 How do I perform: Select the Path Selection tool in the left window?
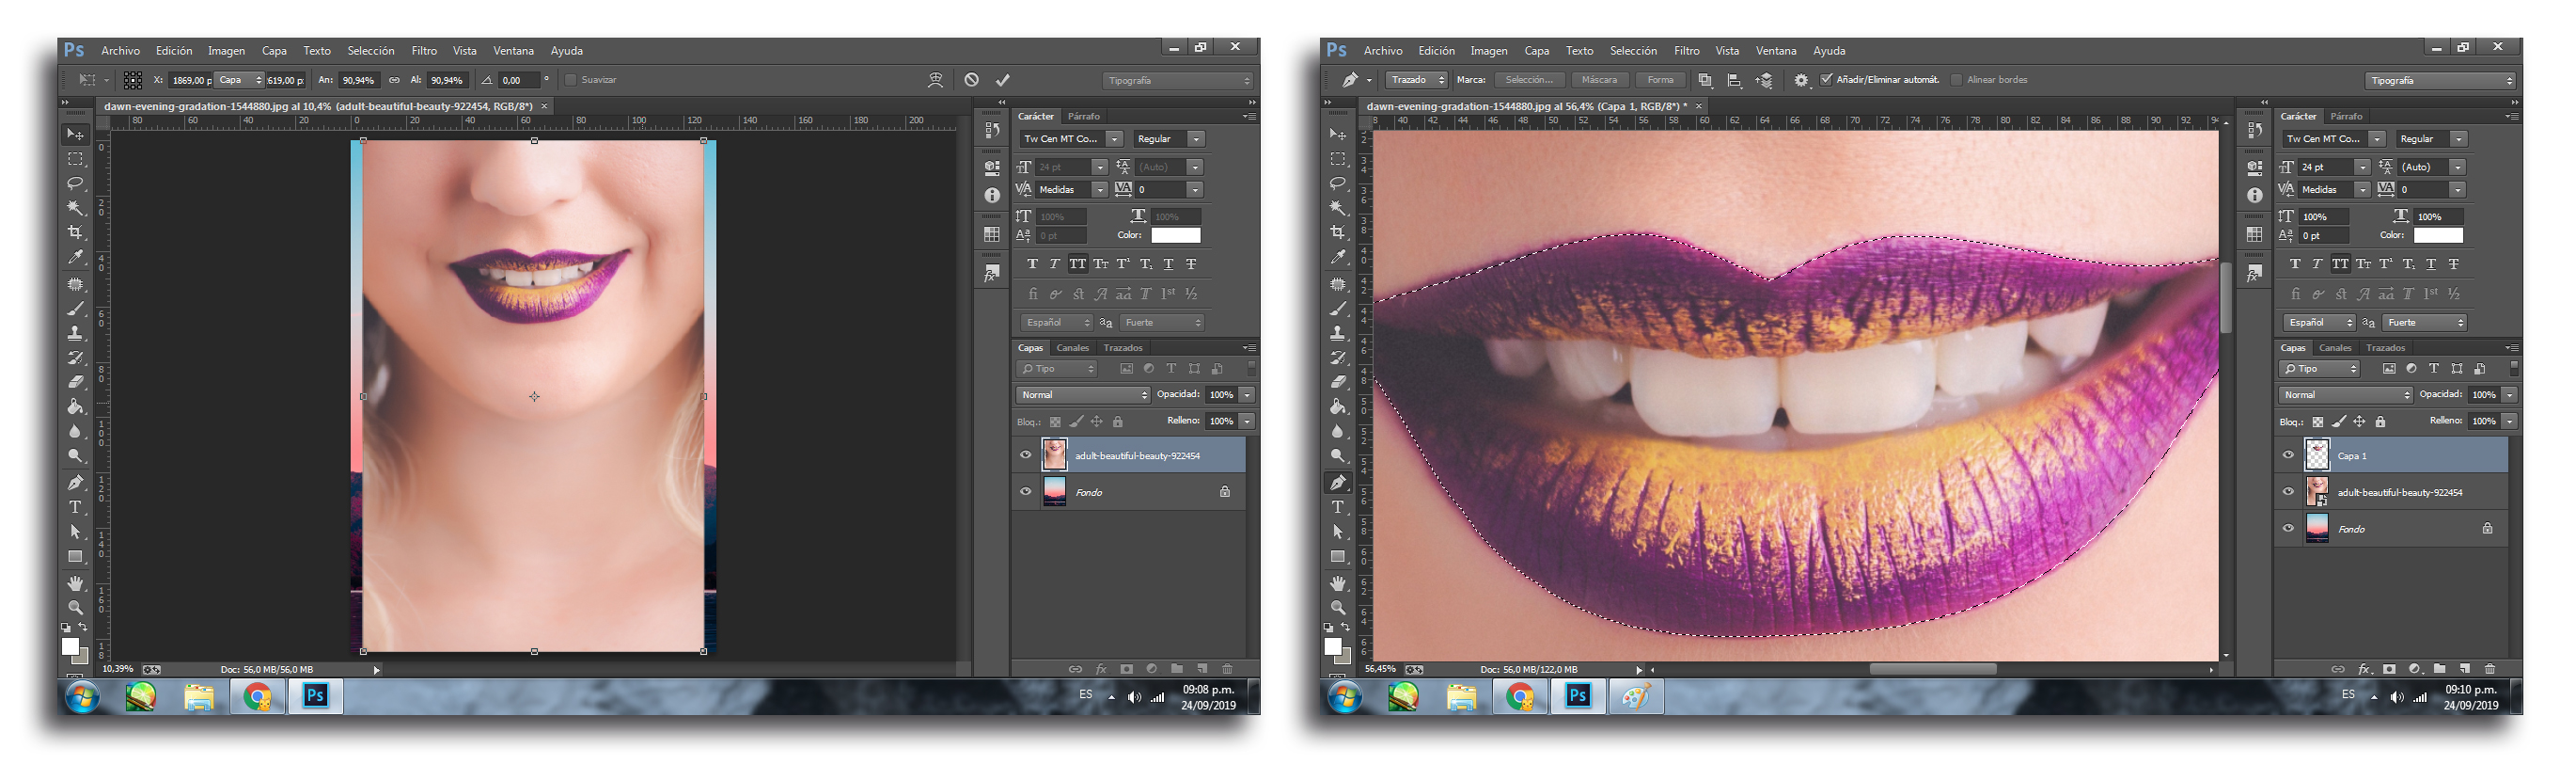point(75,532)
